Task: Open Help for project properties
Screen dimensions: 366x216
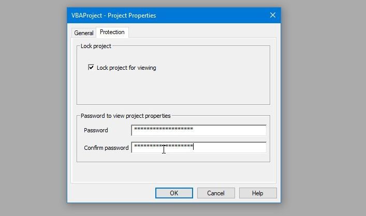Action: tap(257, 193)
